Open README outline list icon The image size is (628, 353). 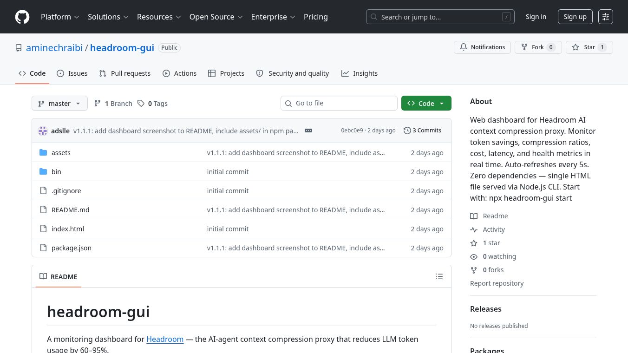439,276
